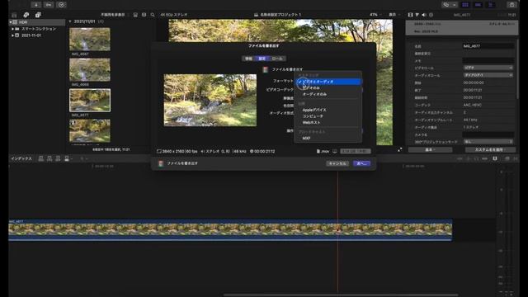528x297 pixels.
Task: Select MXF in format menu
Action: point(328,138)
